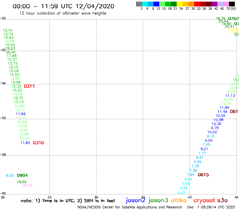Click the NOAA/NESDIS credit line
The height and width of the screenshot is (210, 239).
click(130, 207)
